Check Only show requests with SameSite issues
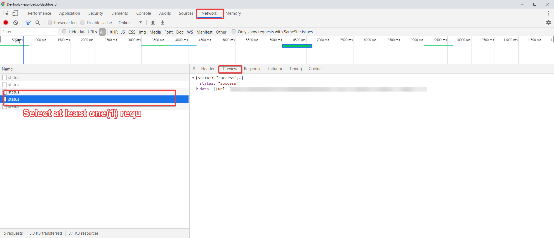This screenshot has height=238, width=554. click(x=234, y=32)
